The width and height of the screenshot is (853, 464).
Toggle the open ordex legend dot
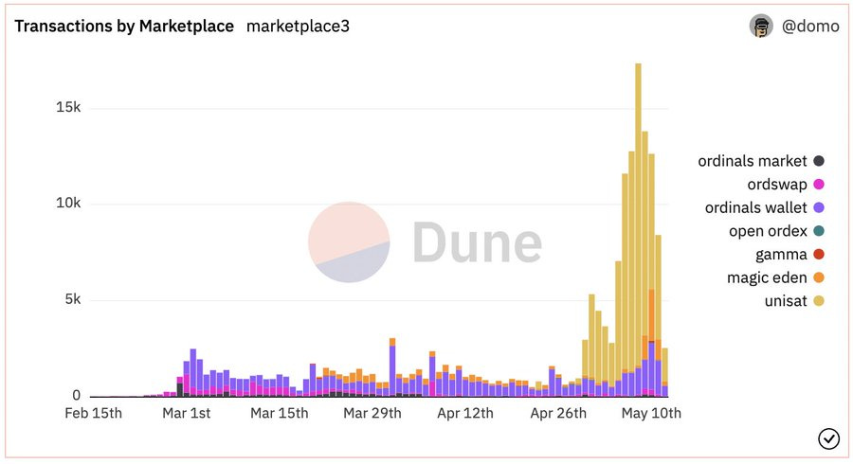819,231
